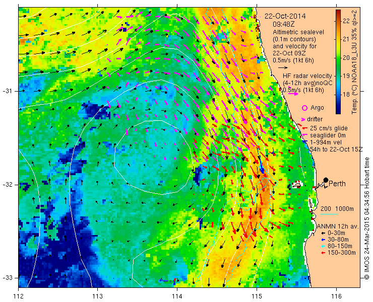
Task: Click the 'Altimetric sealevel' legend text
Action: pos(298,32)
